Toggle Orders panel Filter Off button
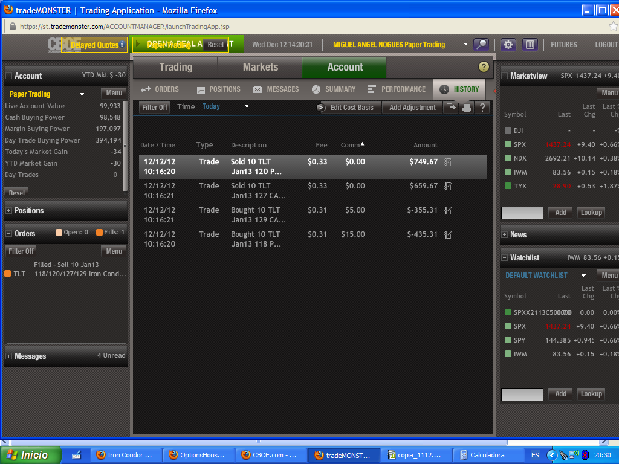 pos(21,251)
